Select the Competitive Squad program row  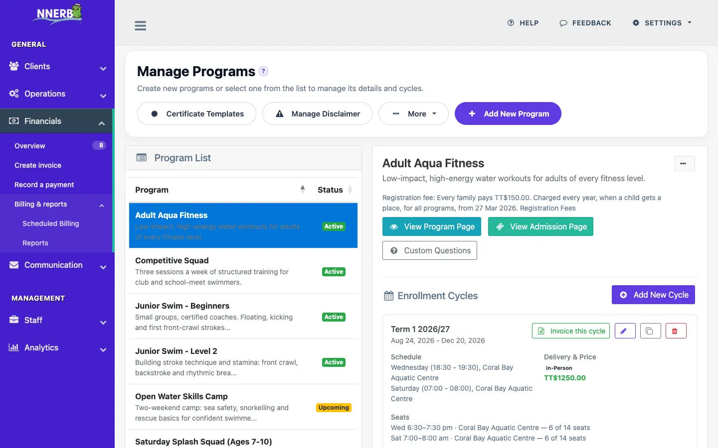243,271
